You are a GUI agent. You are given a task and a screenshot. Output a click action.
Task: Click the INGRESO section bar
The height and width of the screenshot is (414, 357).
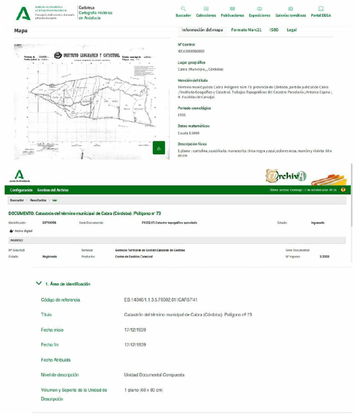(x=177, y=240)
